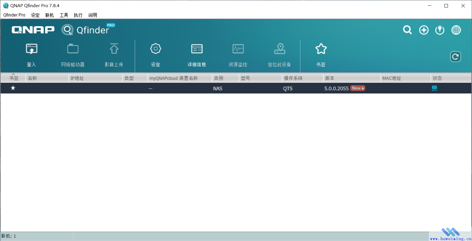Open the 设定 settings gear tool

pos(155,49)
